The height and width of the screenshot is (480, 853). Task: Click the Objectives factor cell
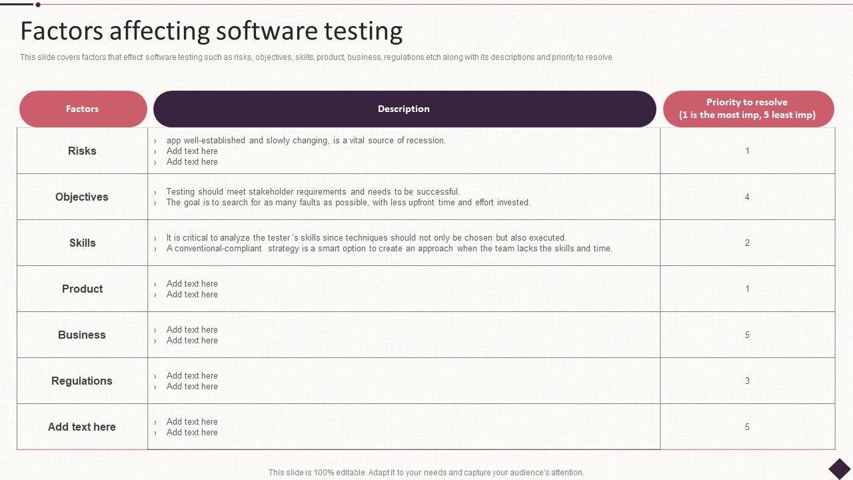(82, 197)
